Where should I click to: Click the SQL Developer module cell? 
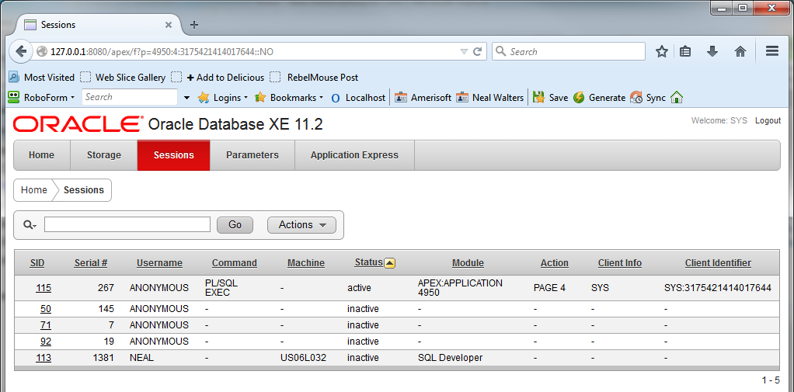(450, 358)
